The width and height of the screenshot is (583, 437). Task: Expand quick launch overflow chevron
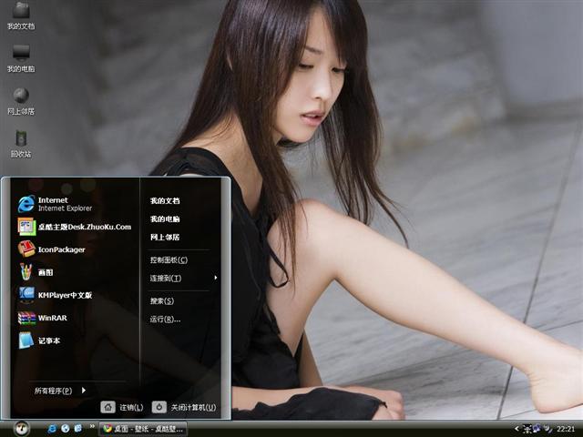(x=92, y=426)
